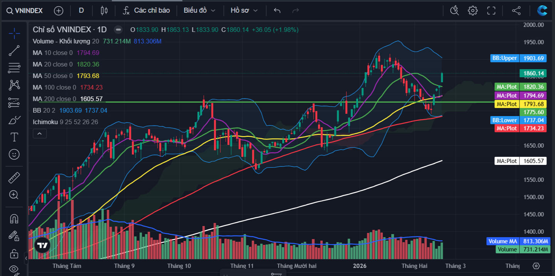Open chart settings gear in top bar
Viewport: 555px width, 276px height.
coord(473,10)
